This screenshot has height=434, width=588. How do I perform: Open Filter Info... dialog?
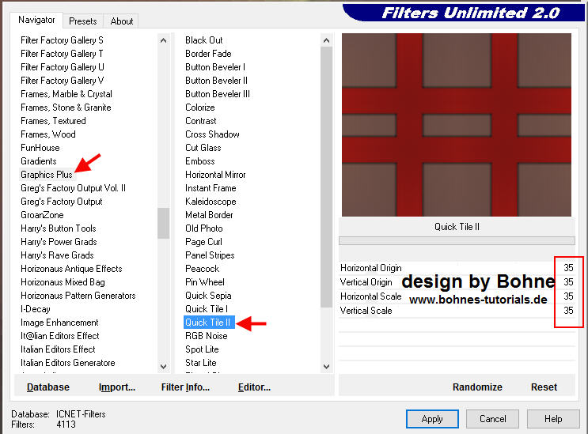[x=185, y=387]
